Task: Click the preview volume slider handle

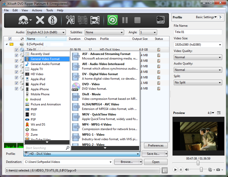Action: pos(201,169)
